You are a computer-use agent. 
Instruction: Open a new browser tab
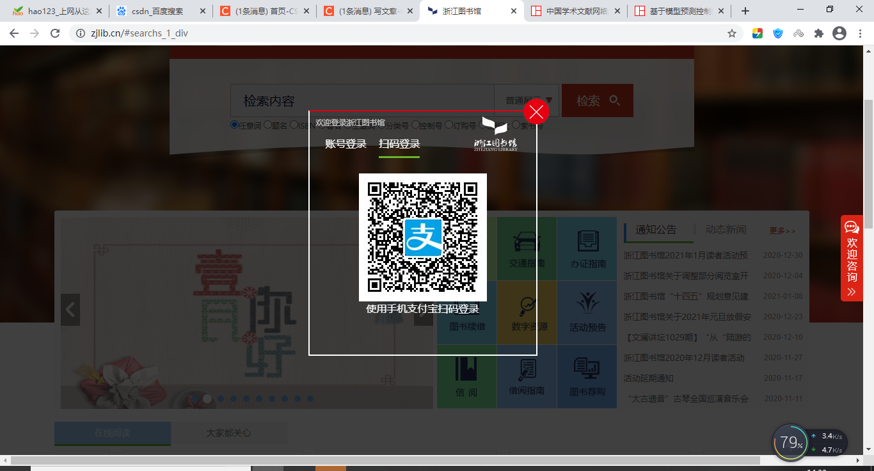pos(745,11)
